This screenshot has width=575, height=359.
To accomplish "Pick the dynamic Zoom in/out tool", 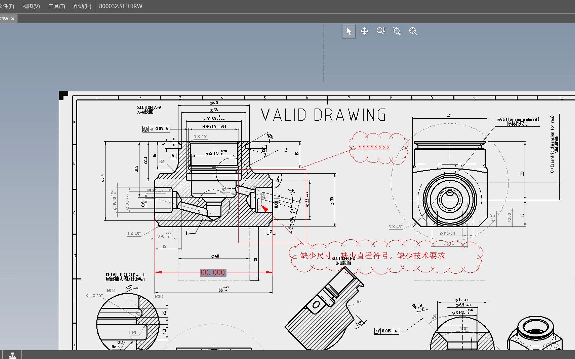I will tap(381, 31).
